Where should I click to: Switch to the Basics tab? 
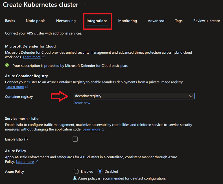(x=10, y=21)
